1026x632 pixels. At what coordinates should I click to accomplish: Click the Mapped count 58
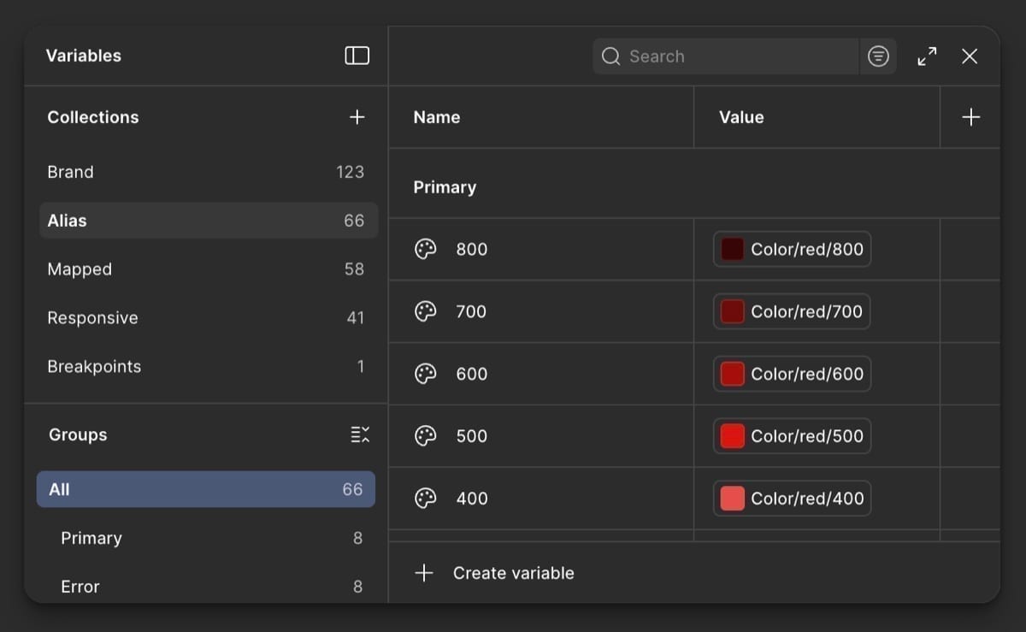(x=355, y=269)
